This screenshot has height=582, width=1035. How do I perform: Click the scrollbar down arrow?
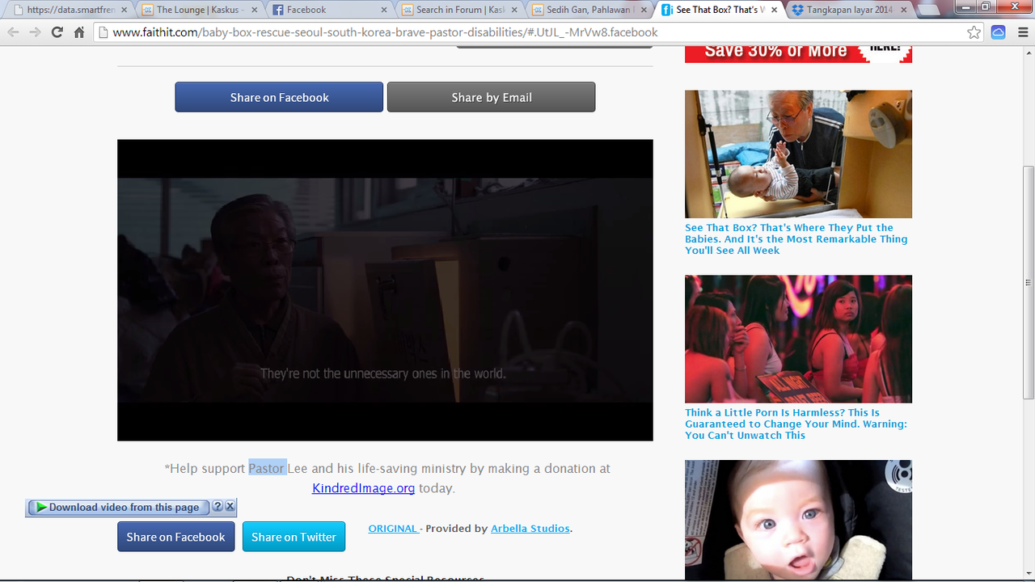[1029, 572]
